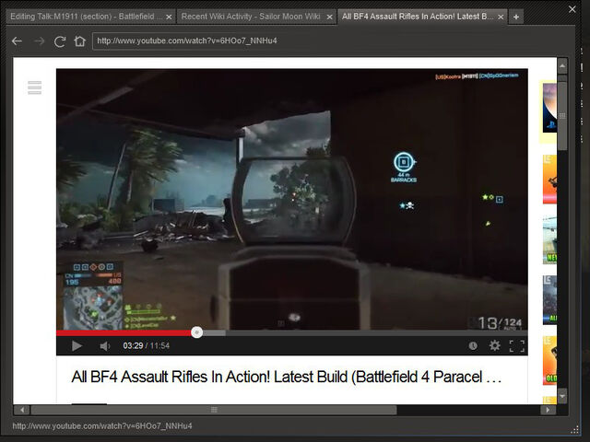Viewport: 590px width, 442px height.
Task: Close the Sailor Moon Wiki tab
Action: click(x=330, y=17)
